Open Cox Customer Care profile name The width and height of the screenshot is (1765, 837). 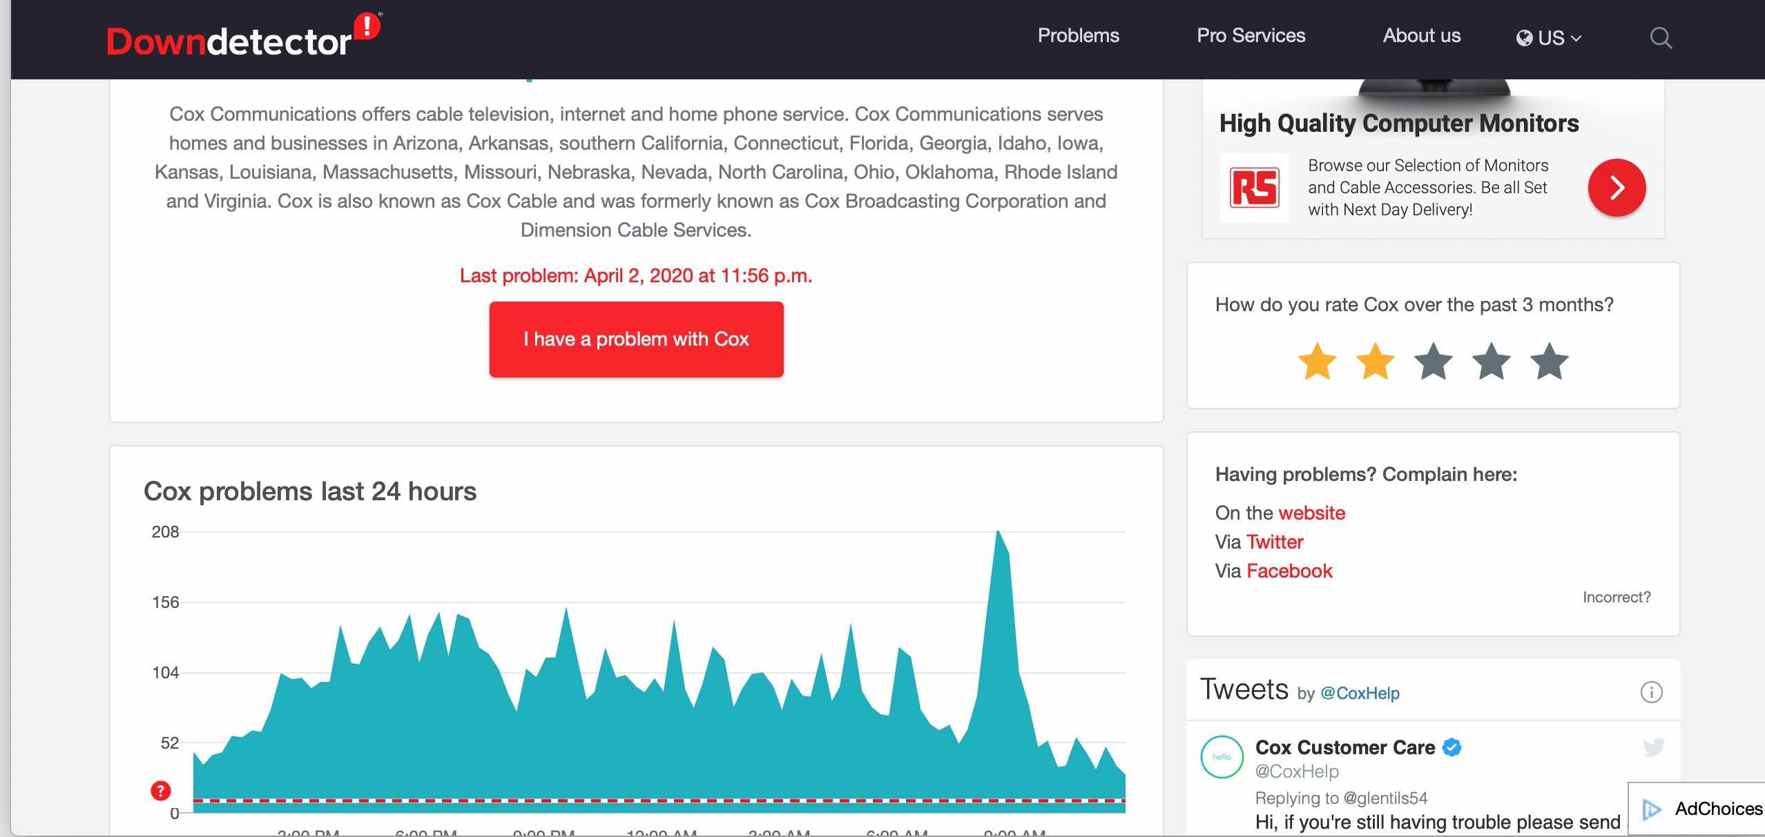[x=1344, y=747]
